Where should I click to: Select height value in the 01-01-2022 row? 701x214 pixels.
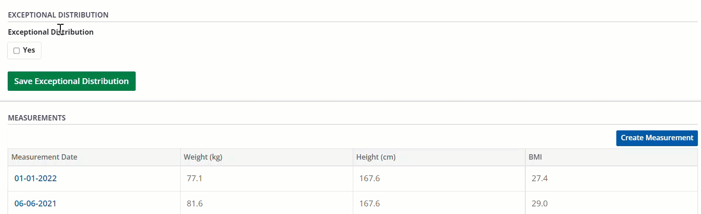click(369, 178)
